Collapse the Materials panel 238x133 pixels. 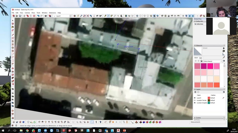point(195,46)
